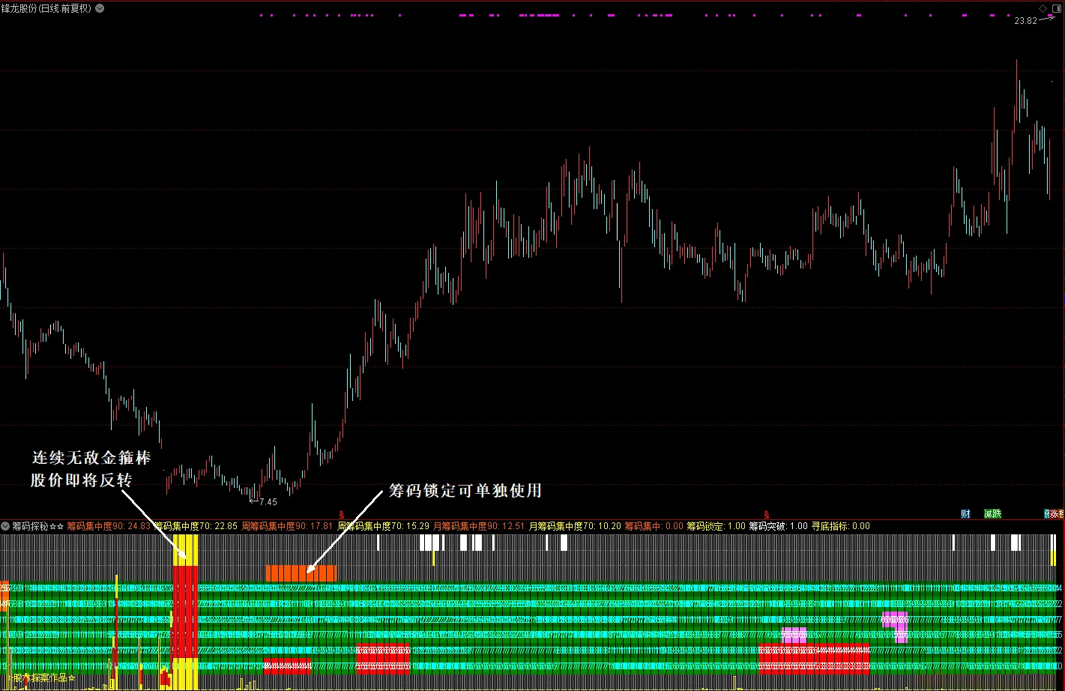This screenshot has width=1065, height=691.
Task: Click the 23.82 high price label
Action: pos(1025,21)
